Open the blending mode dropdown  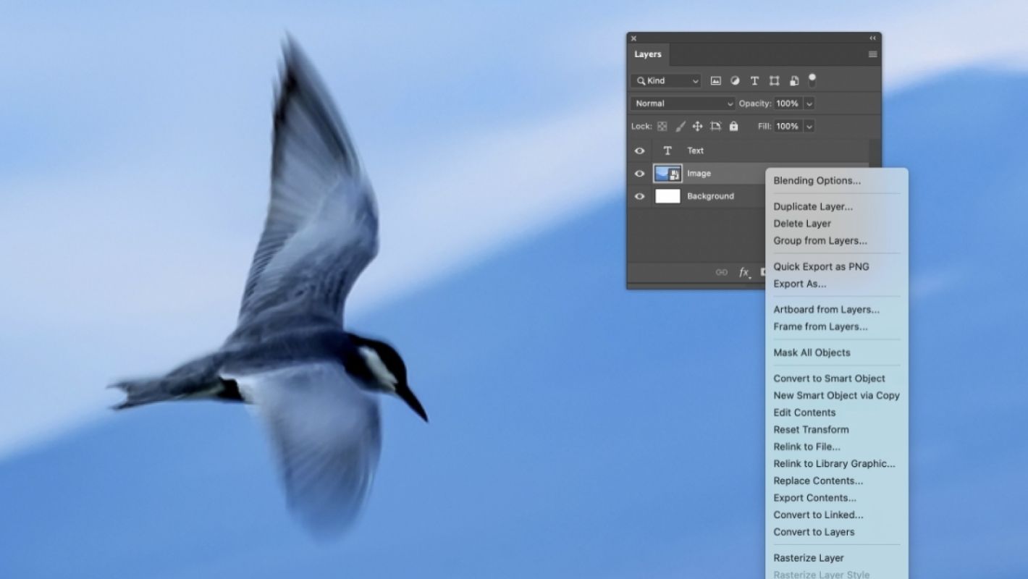click(681, 103)
